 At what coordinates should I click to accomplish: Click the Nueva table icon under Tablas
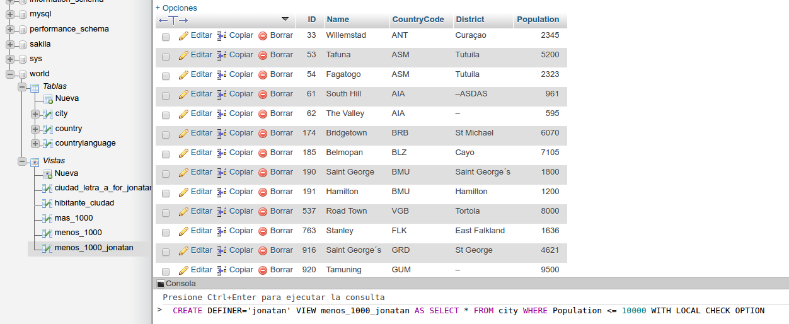[48, 99]
